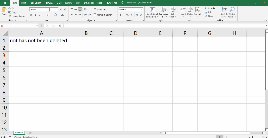Viewport: 268px width, 138px height.
Task: Increase font size with the larger A icon
Action: [61, 10]
